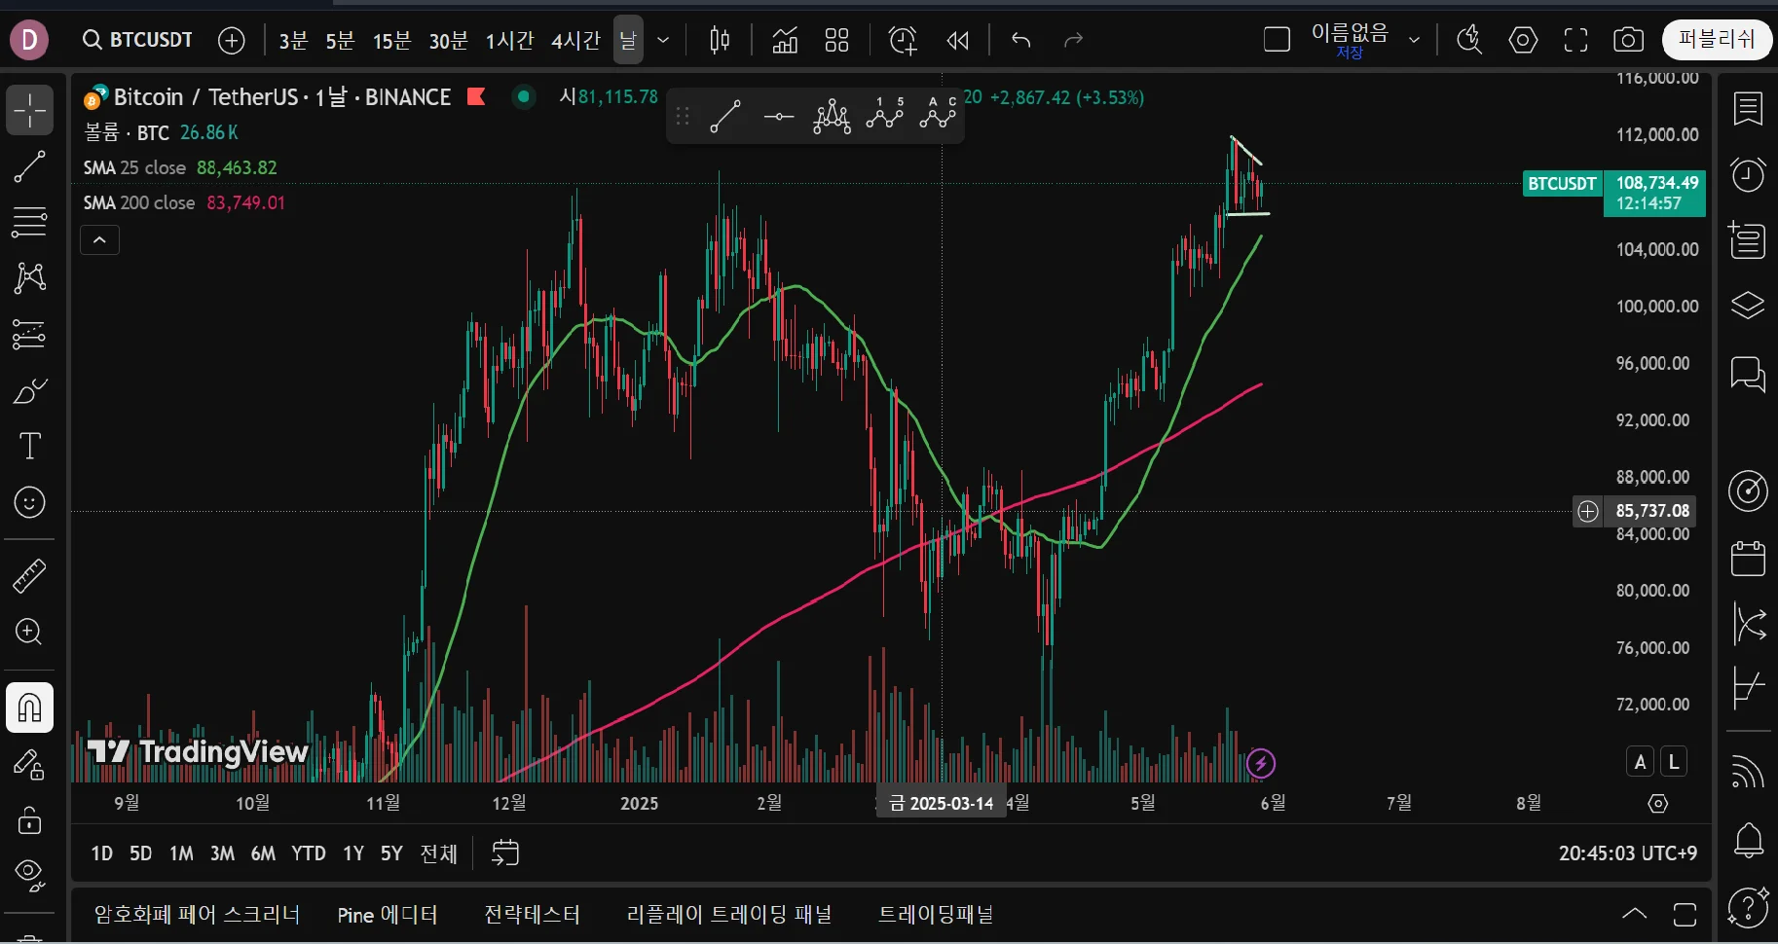The width and height of the screenshot is (1778, 944).
Task: Take a chart snapshot with camera icon
Action: [1628, 40]
